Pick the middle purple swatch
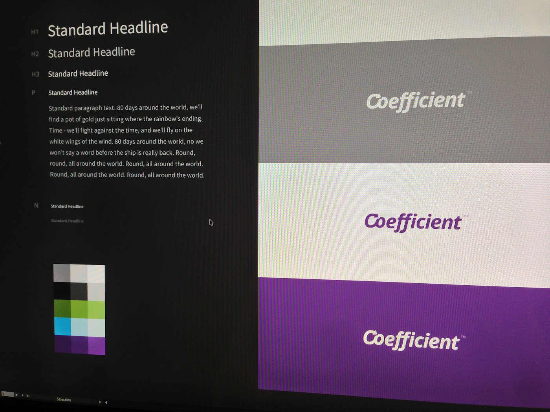The image size is (550, 412). coord(80,345)
